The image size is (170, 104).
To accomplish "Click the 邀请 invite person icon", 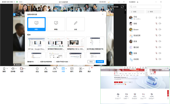I will pyautogui.click(x=46, y=68).
